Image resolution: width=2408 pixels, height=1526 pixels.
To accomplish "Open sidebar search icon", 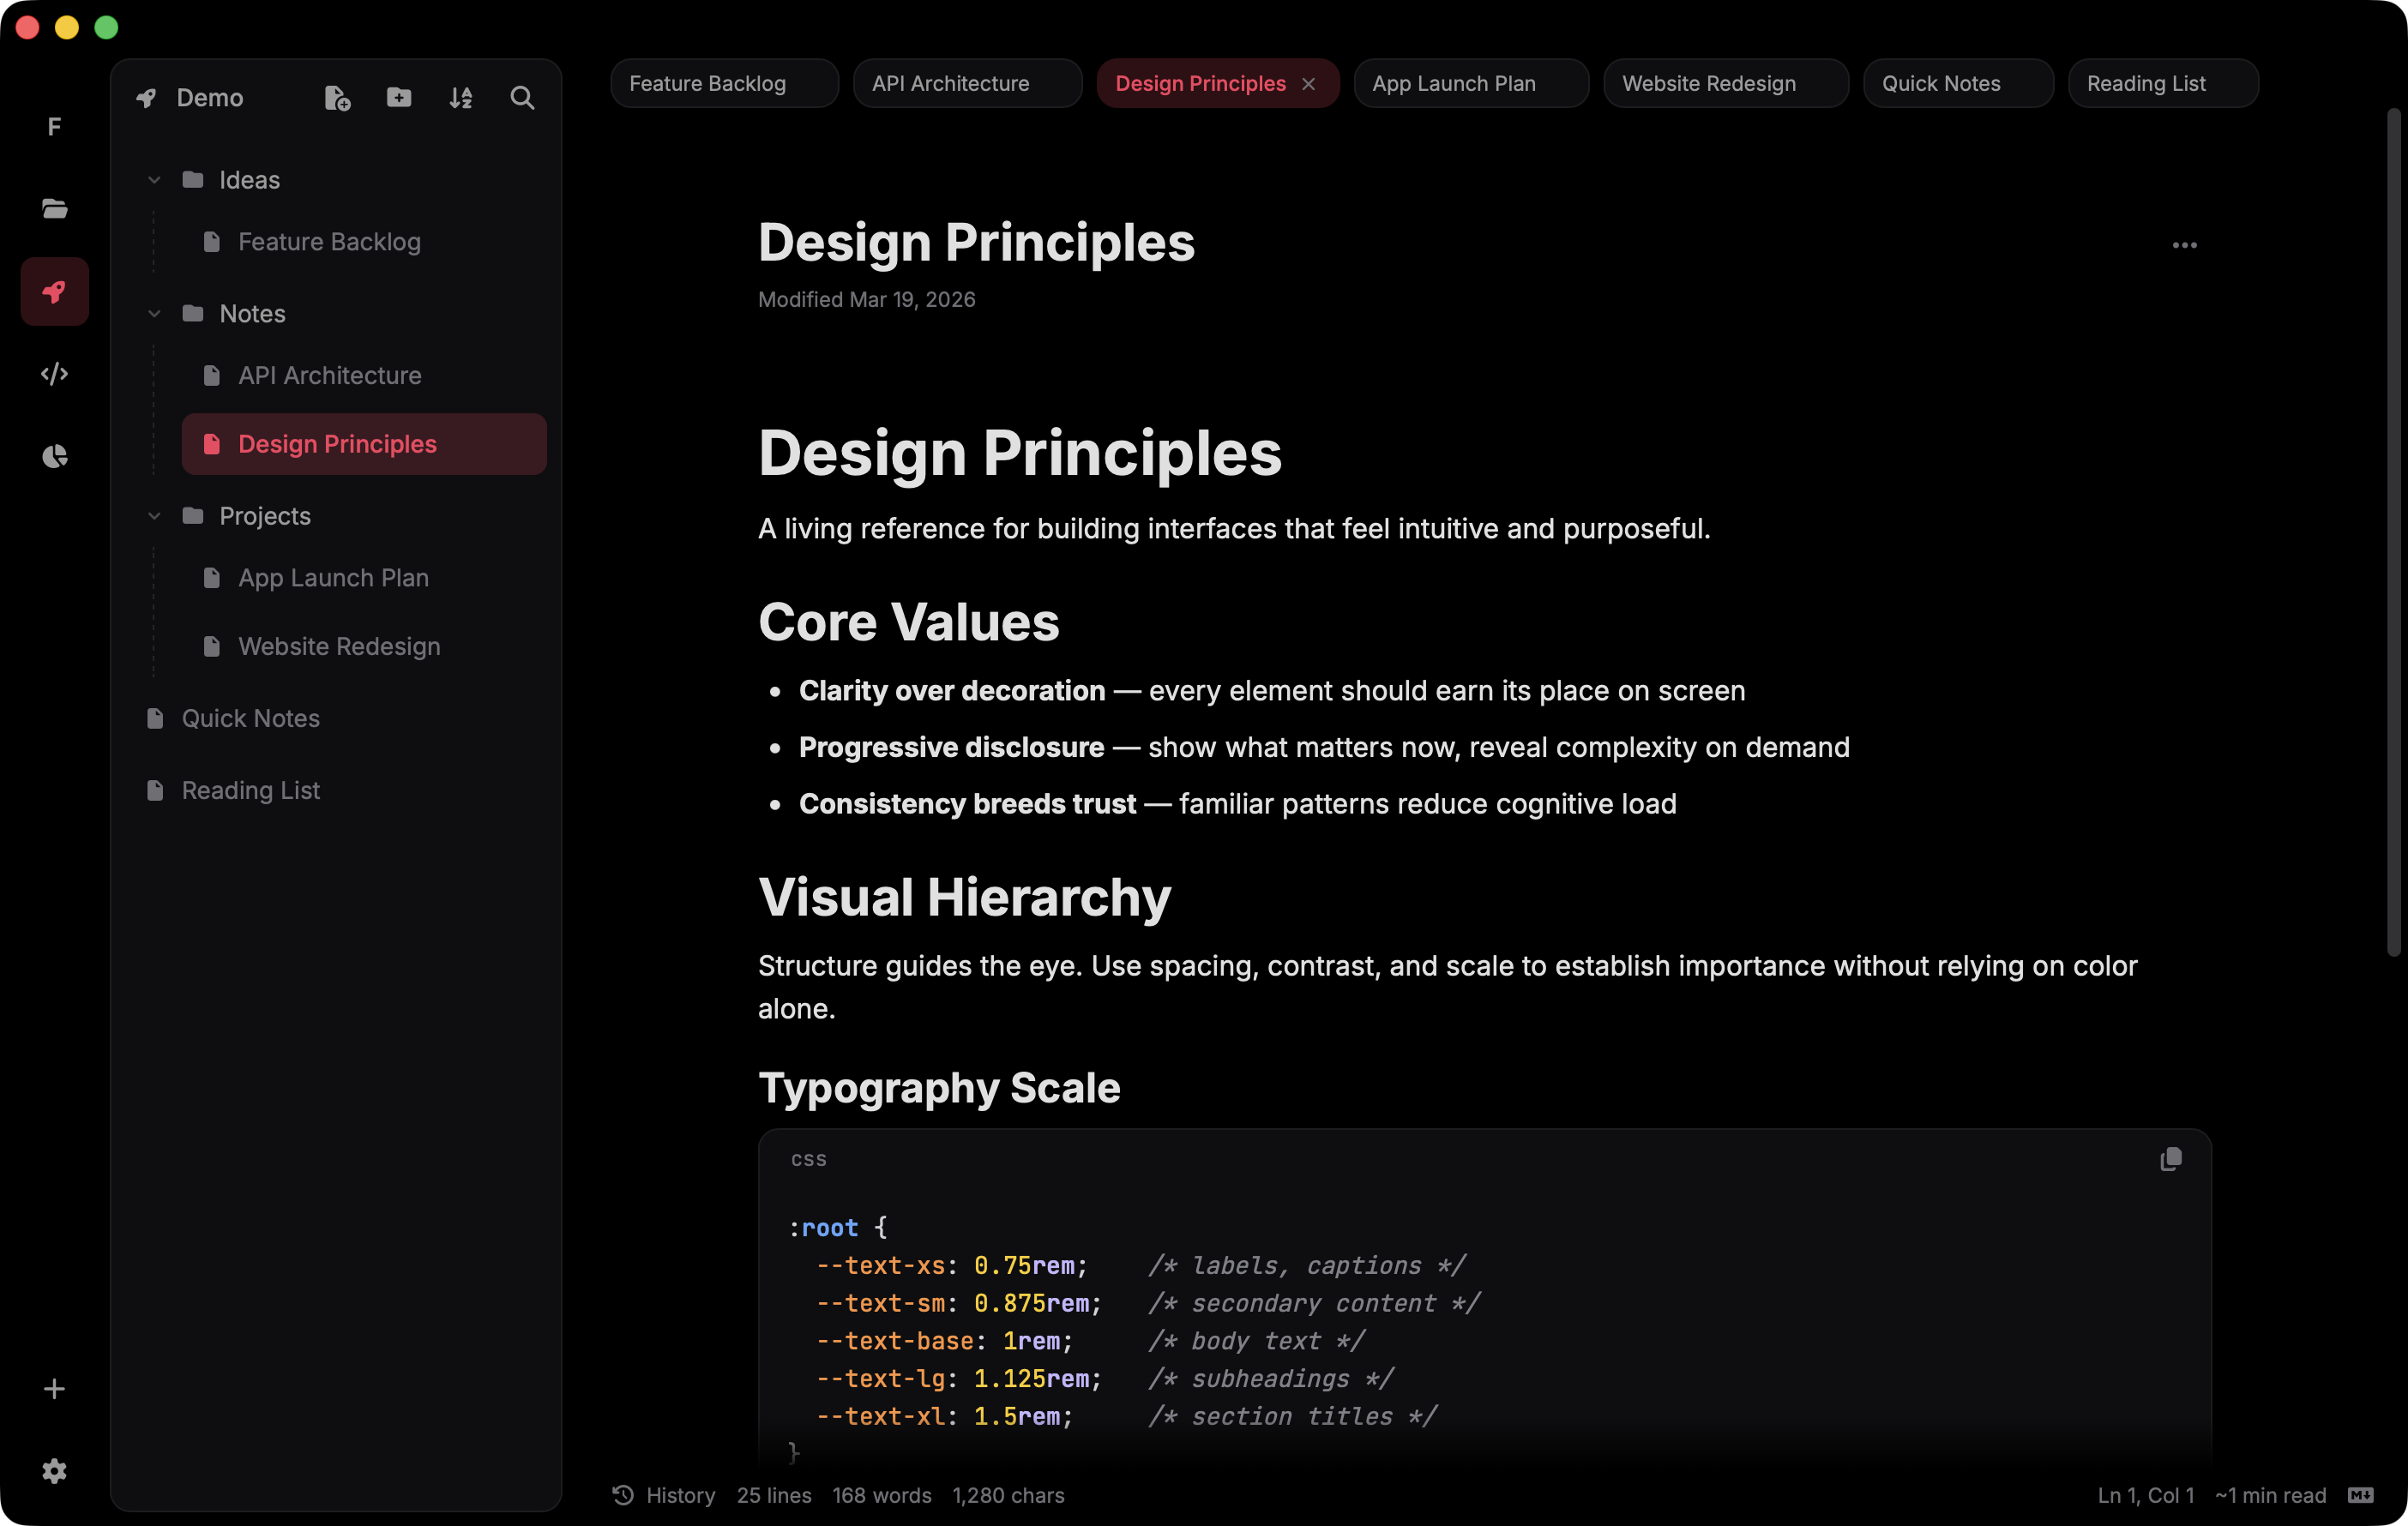I will pyautogui.click(x=522, y=98).
